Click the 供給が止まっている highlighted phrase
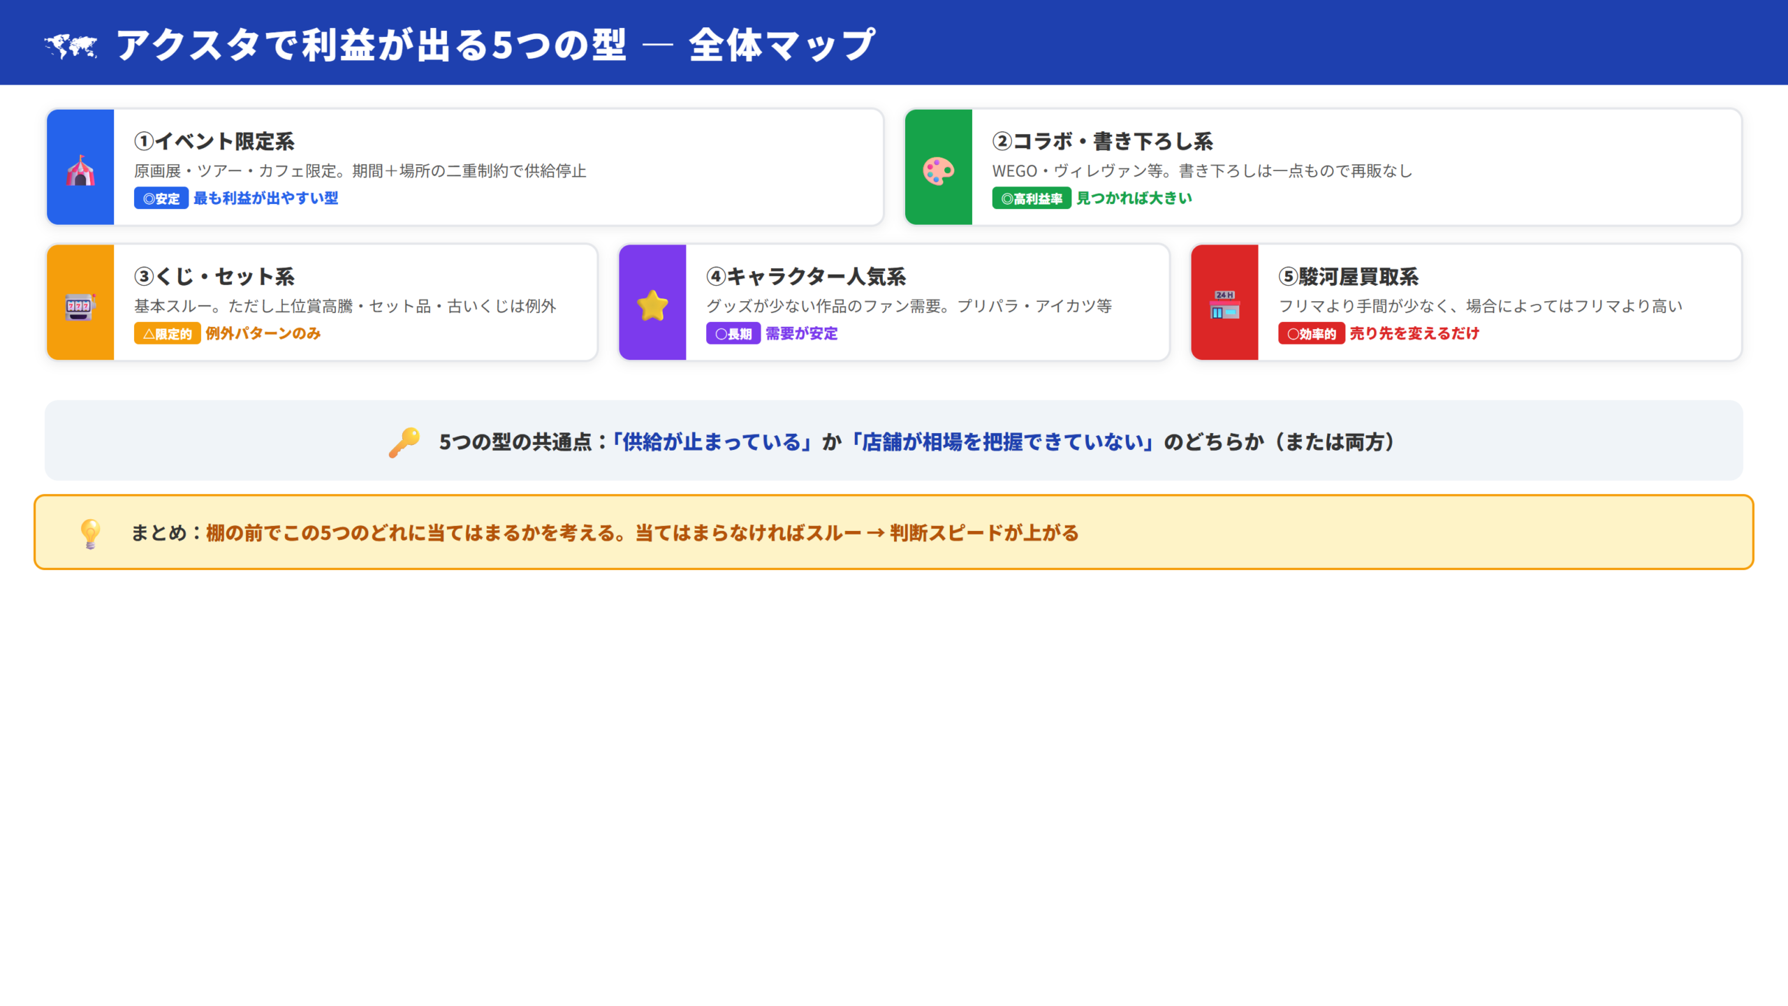 (712, 441)
